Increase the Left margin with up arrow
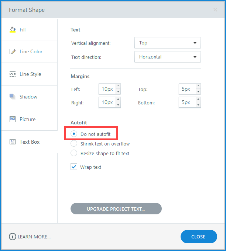The width and height of the screenshot is (226, 251). (118, 86)
